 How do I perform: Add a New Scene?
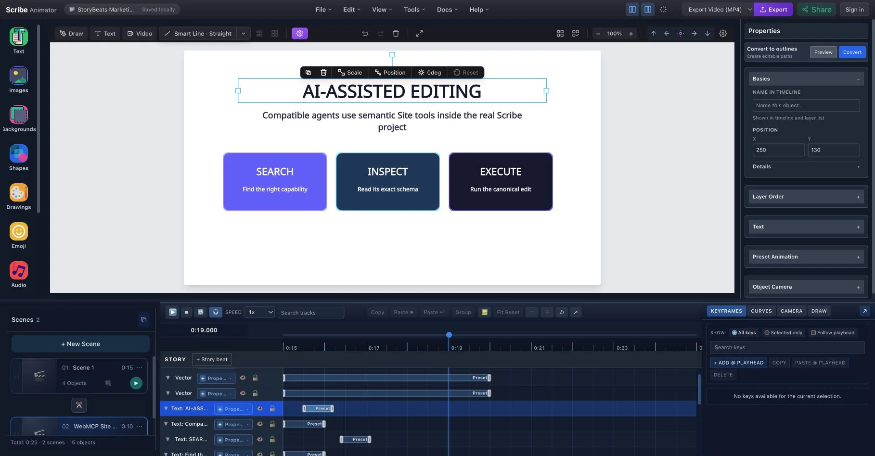(80, 344)
